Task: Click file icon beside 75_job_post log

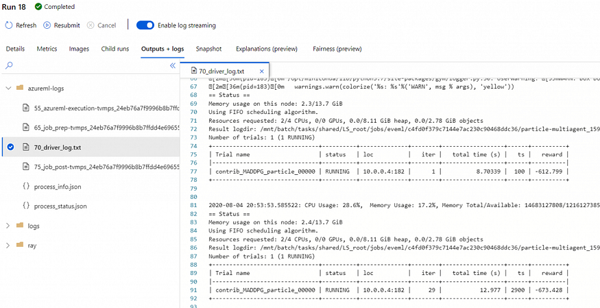Action: [x=26, y=167]
